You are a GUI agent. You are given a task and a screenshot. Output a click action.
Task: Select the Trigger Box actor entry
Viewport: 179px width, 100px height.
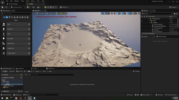pyautogui.click(x=16, y=48)
